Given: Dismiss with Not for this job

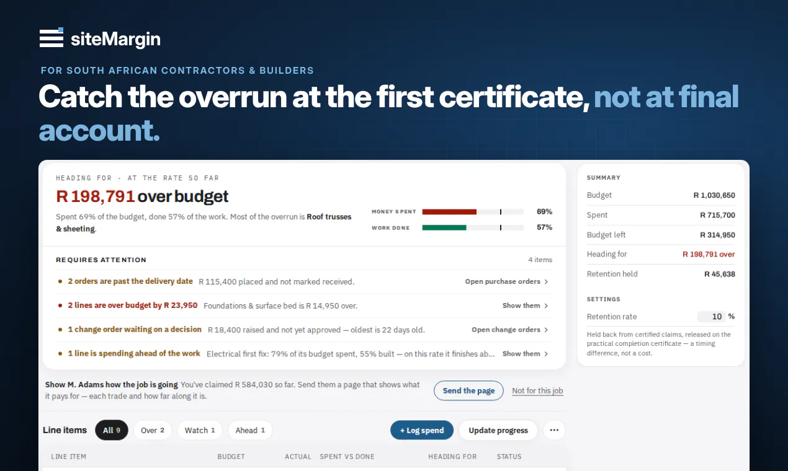Looking at the screenshot, I should [537, 391].
